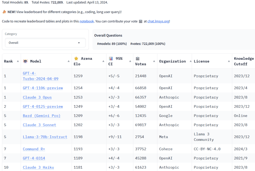Click the Meta organization cell
The width and height of the screenshot is (255, 171).
coord(163,137)
